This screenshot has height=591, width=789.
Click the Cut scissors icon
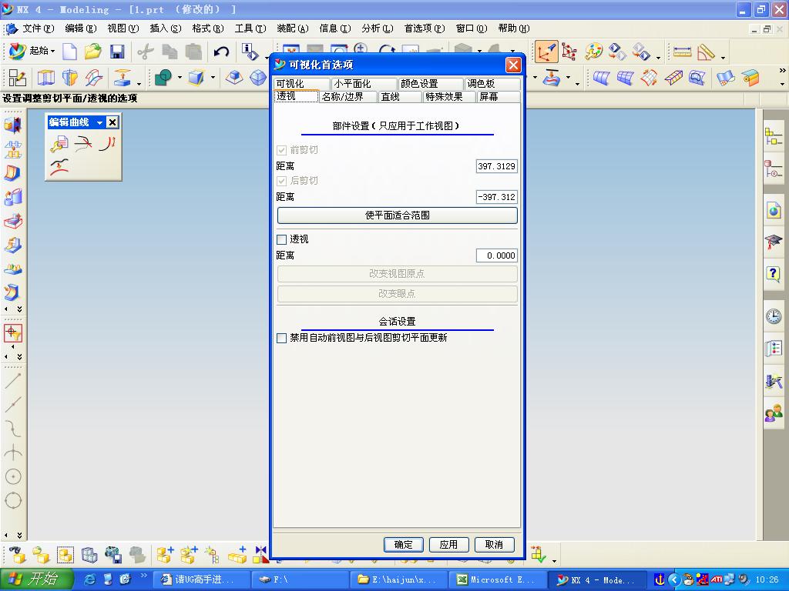click(x=146, y=52)
